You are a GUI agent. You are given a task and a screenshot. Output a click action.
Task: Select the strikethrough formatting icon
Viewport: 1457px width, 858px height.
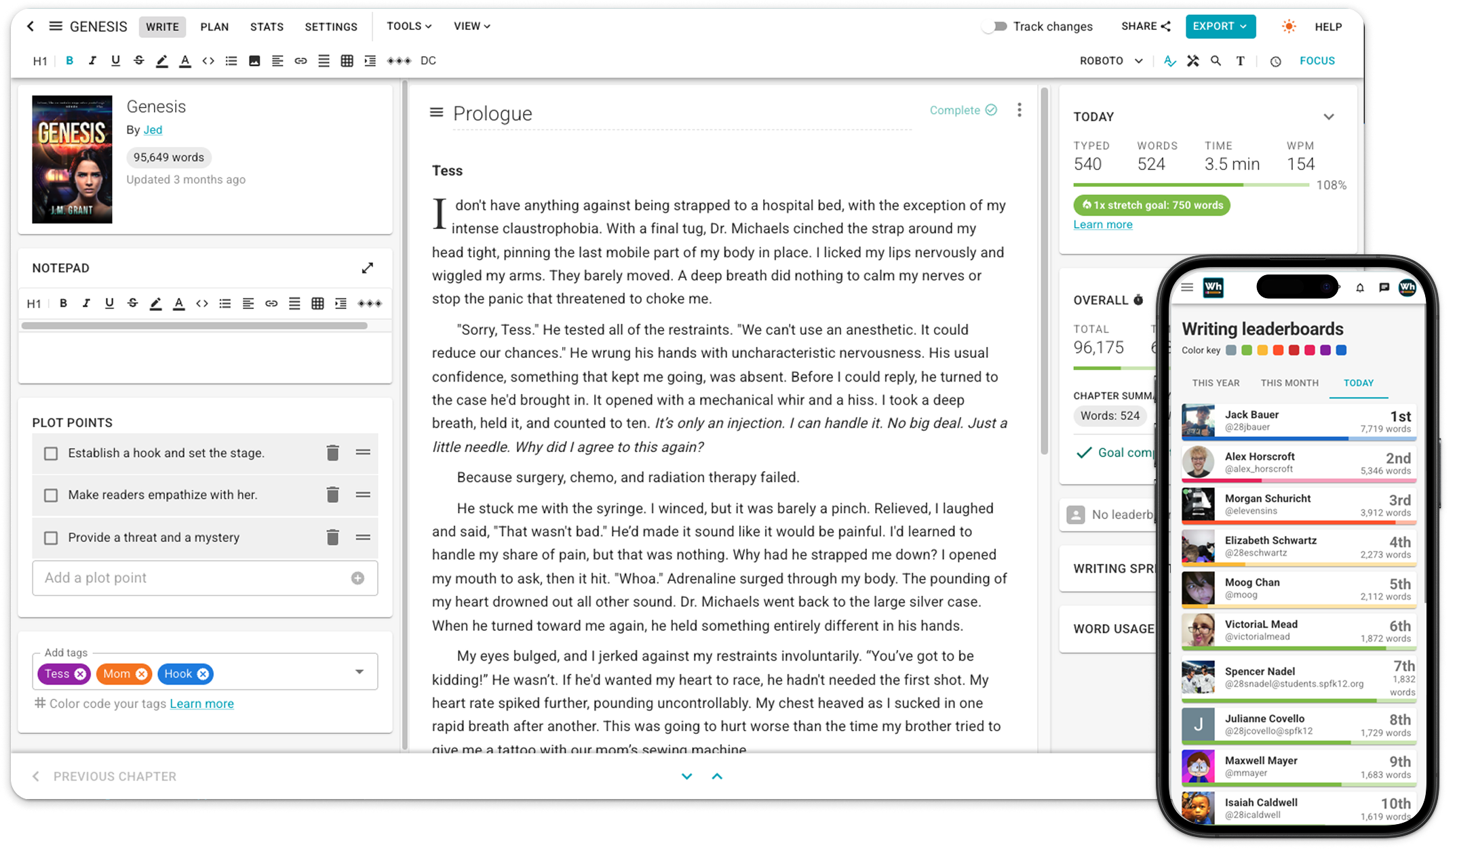tap(138, 60)
